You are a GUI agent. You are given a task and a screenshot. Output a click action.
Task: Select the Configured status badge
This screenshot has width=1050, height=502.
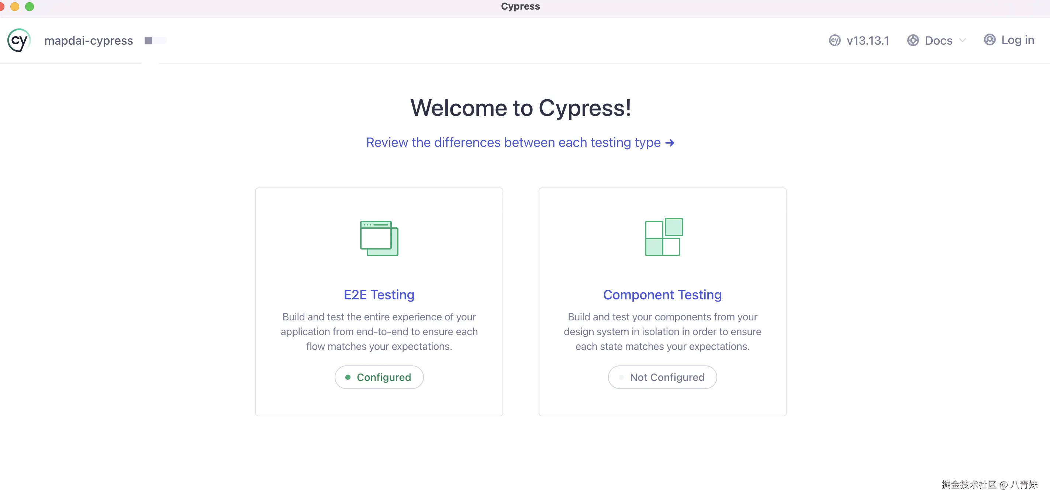tap(379, 377)
